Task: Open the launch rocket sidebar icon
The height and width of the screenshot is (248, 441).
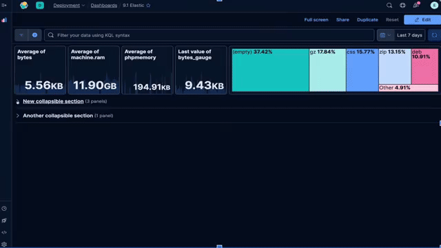Action: 4,220
